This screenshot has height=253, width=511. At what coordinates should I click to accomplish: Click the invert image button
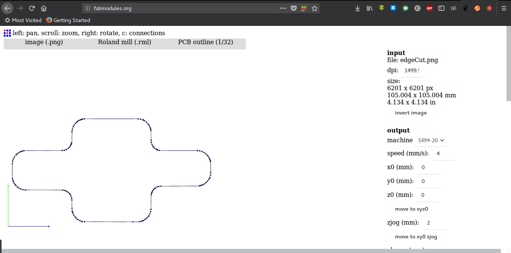point(410,113)
